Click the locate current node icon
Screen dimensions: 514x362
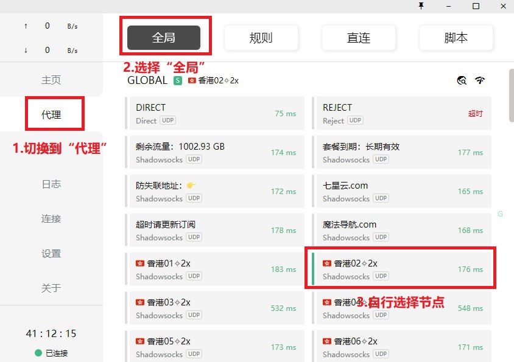point(462,80)
